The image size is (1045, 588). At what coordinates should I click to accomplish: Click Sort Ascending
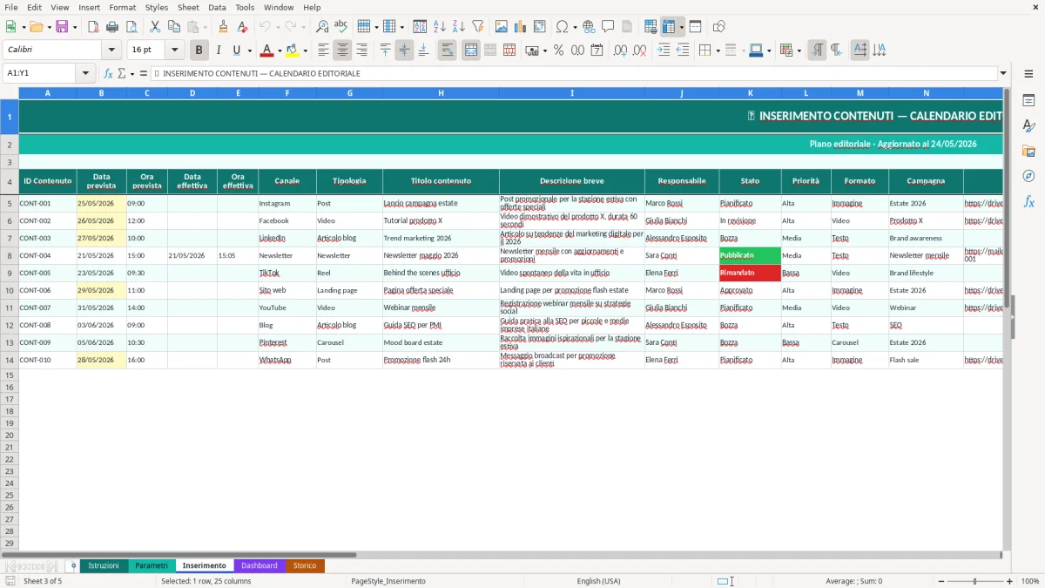coord(439,27)
